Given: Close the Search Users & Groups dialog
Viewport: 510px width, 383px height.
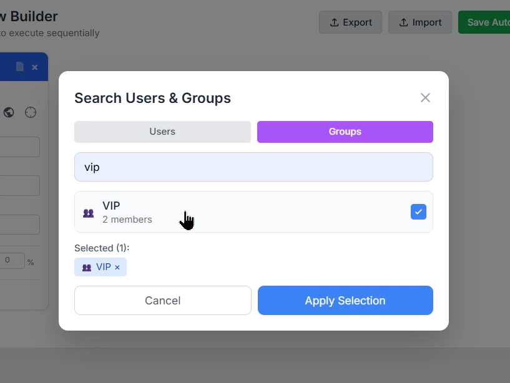Looking at the screenshot, I should tap(425, 98).
